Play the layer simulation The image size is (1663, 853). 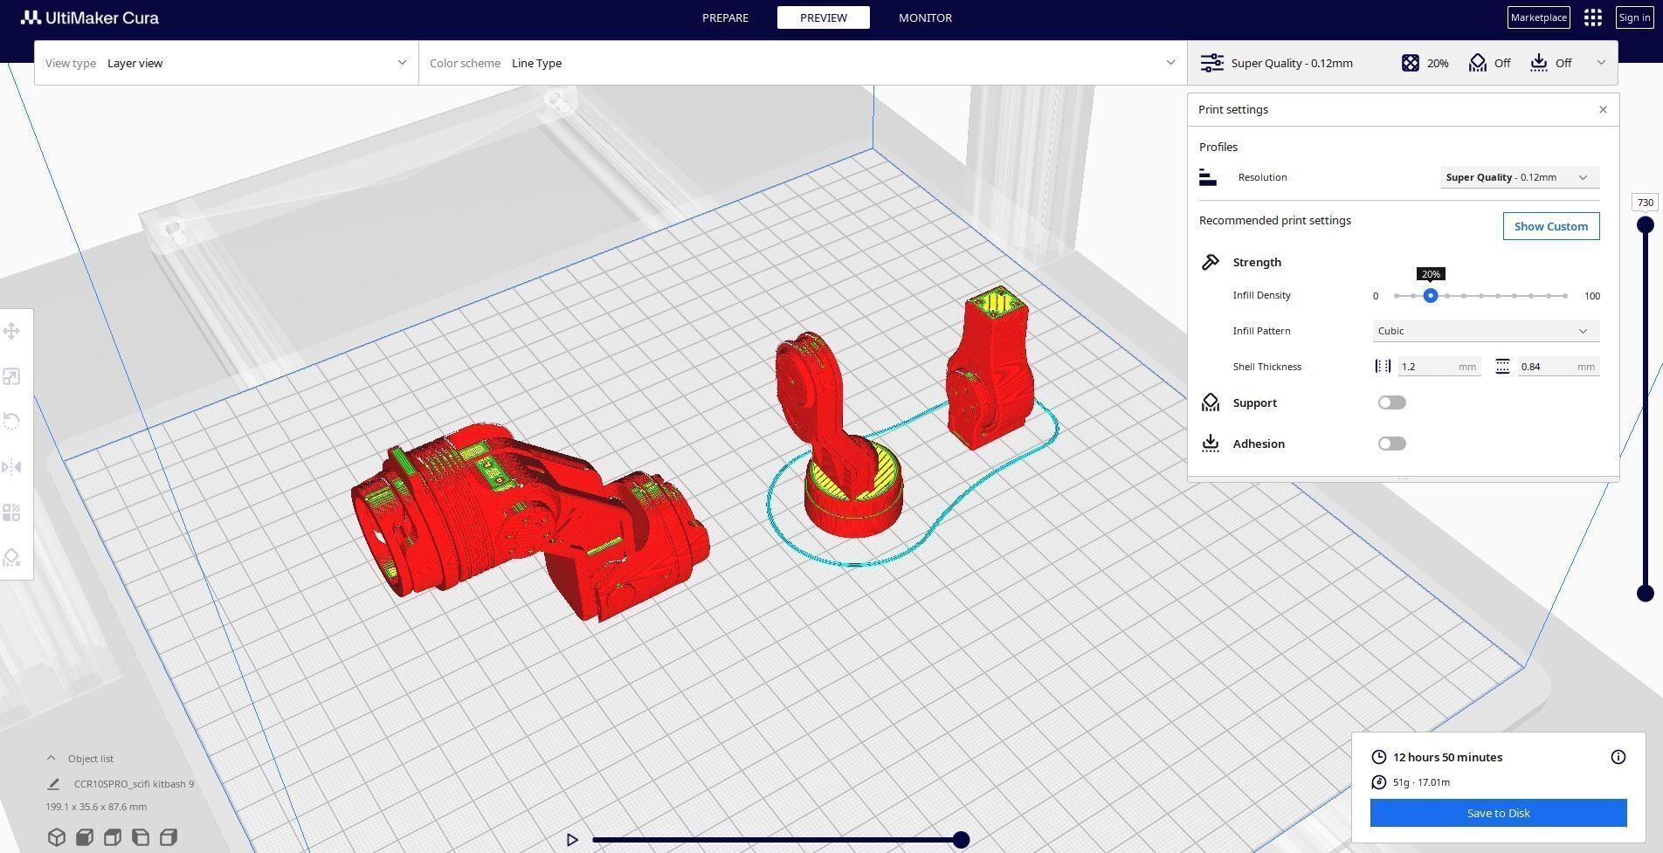tap(572, 840)
